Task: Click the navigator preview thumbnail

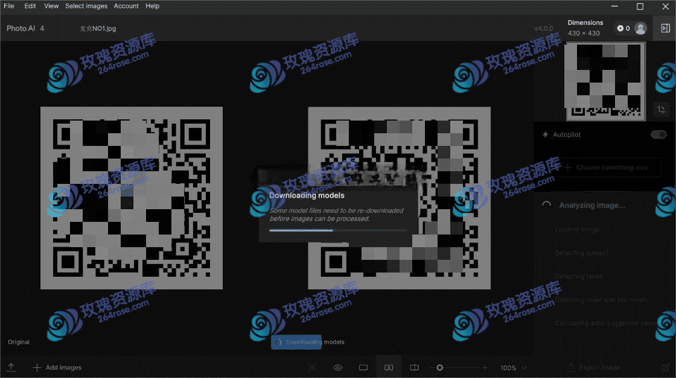Action: click(605, 81)
